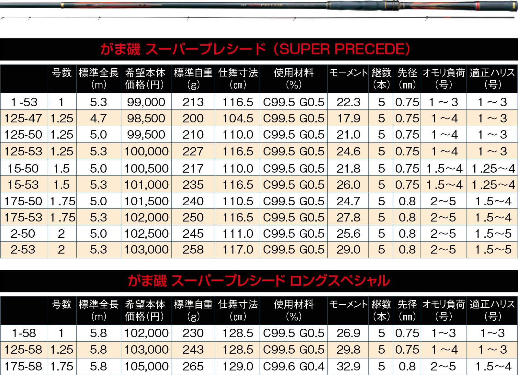Screen dimensions: 518x375
Task: Click the price 99,000 cell
Action: pyautogui.click(x=146, y=102)
